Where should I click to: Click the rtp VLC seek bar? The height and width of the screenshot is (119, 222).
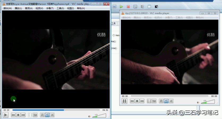tap(170, 96)
